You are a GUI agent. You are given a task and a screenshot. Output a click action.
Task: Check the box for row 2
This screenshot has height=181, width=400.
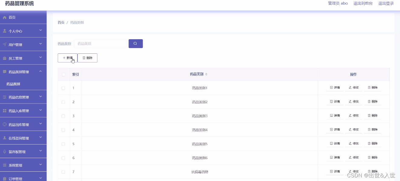pyautogui.click(x=63, y=102)
